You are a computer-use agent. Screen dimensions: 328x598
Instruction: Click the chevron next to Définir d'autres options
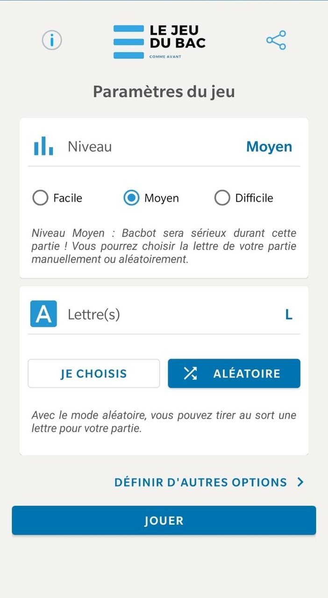click(x=300, y=482)
